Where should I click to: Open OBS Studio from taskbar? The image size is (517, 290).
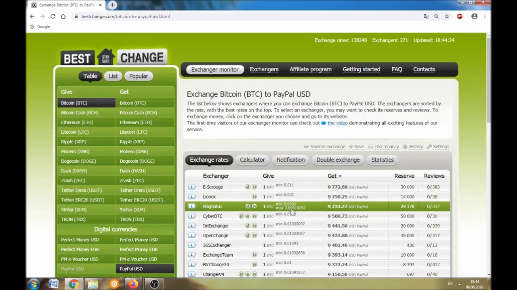click(x=154, y=284)
